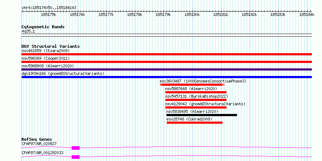Open the nsv5887648 (Almarri2020) variant bar

point(196,92)
